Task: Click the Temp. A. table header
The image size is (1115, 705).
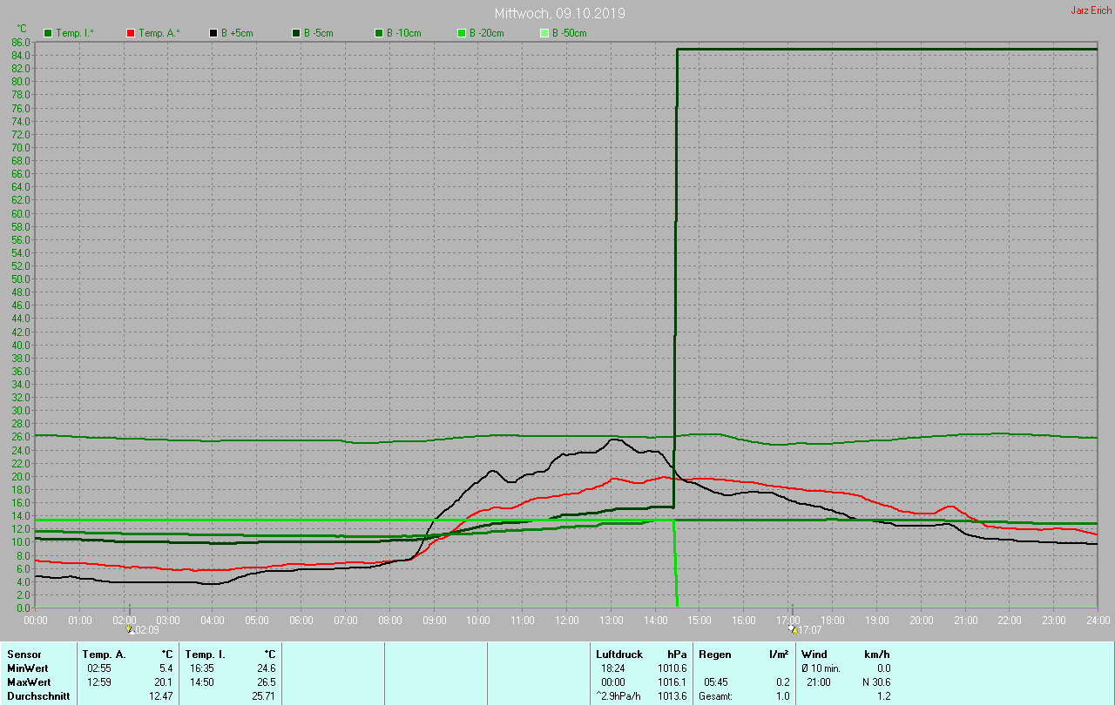Action: [x=104, y=654]
